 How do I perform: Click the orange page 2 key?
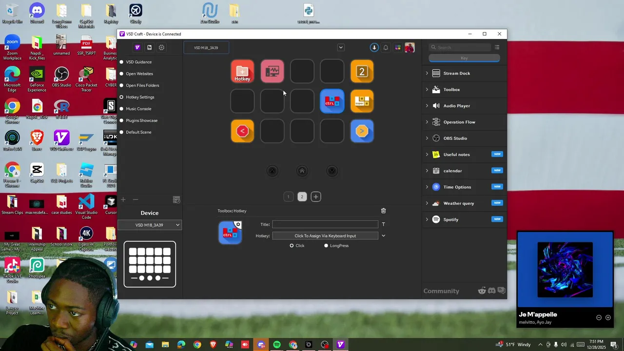(362, 72)
